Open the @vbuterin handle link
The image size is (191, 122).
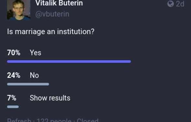(x=52, y=14)
